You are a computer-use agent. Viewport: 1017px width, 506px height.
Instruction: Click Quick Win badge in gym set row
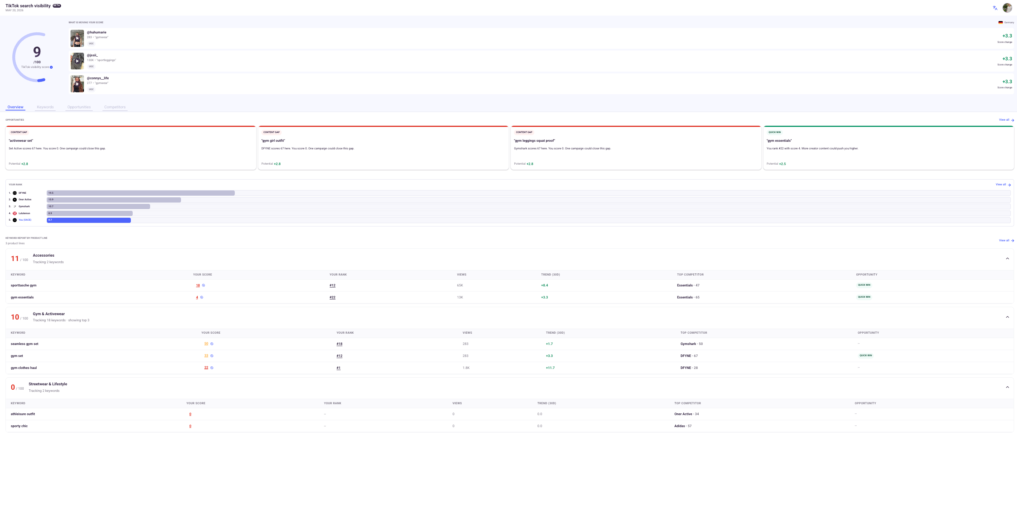click(x=866, y=355)
